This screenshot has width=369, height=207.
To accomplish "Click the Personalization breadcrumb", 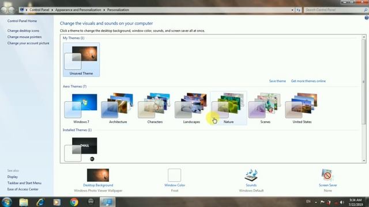I will pos(118,10).
